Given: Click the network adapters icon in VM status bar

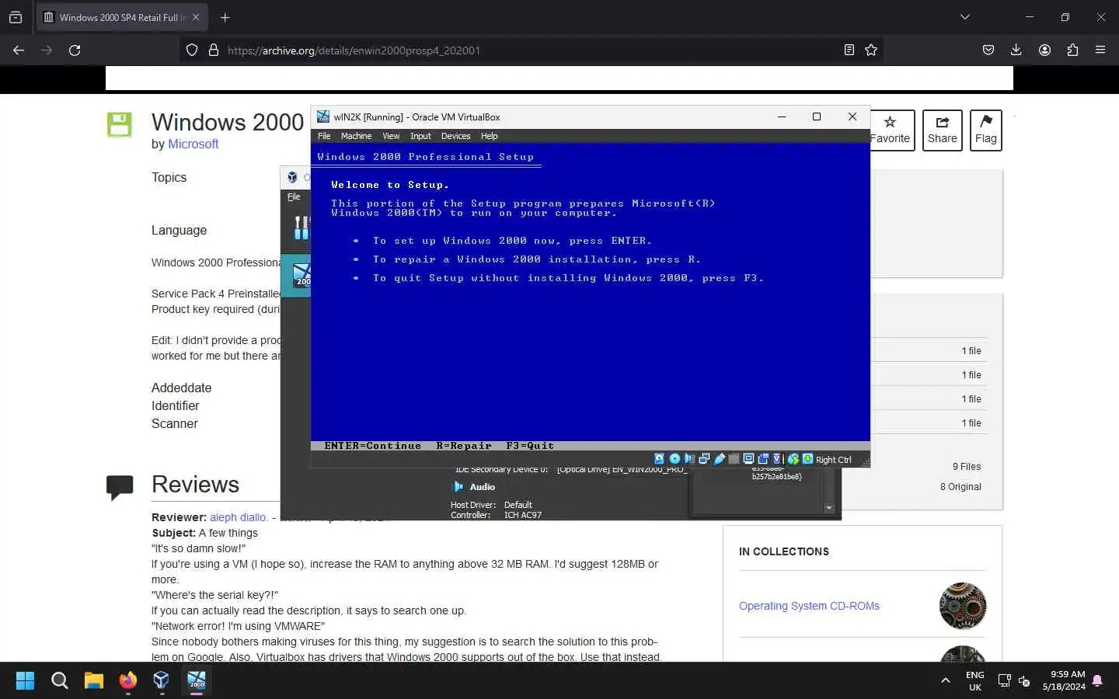Looking at the screenshot, I should 705,459.
